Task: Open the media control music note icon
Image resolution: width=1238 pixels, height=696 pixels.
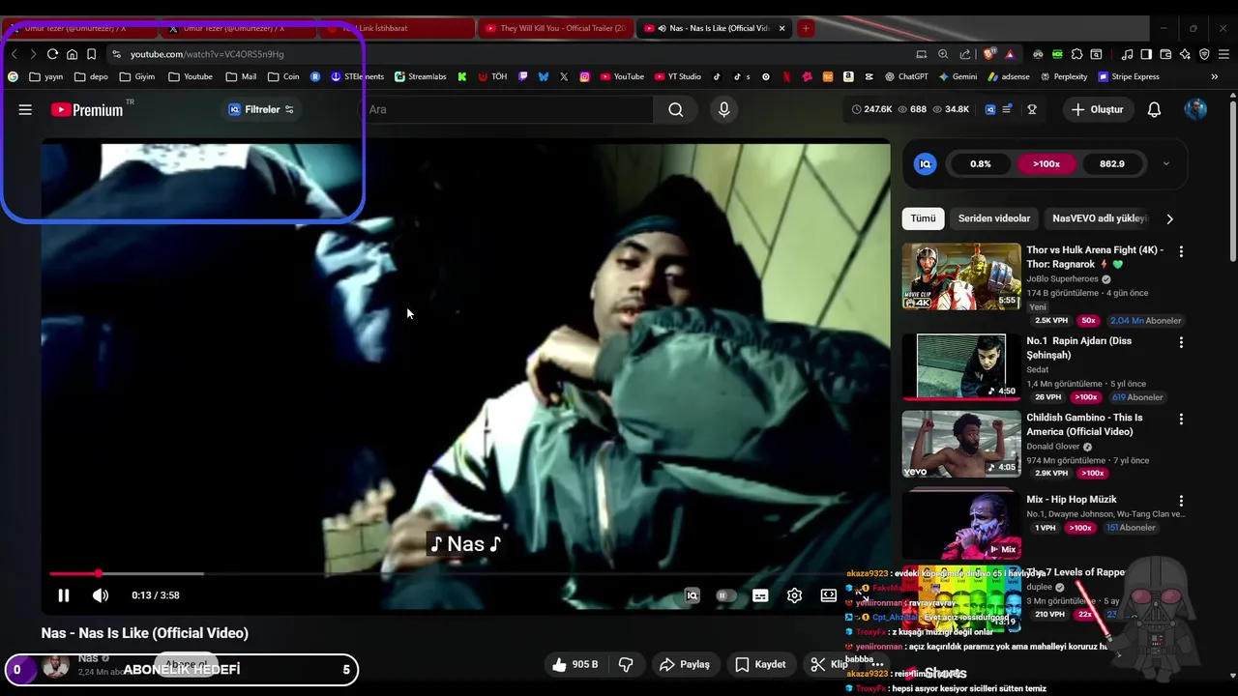Action: [x=1127, y=54]
